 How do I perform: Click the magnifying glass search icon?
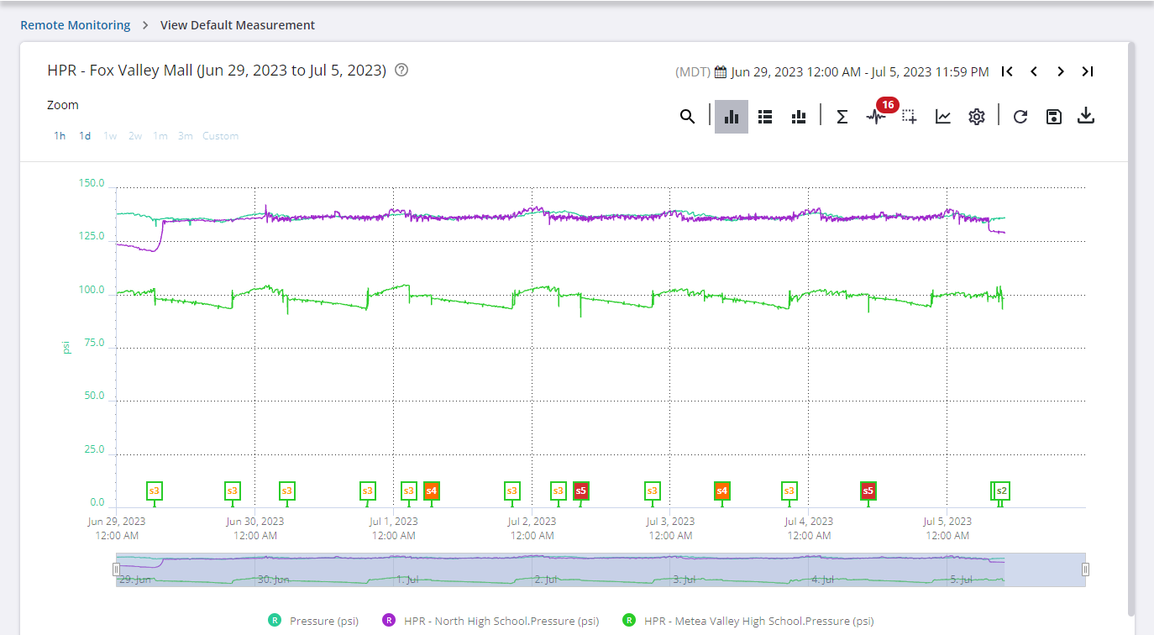point(687,117)
